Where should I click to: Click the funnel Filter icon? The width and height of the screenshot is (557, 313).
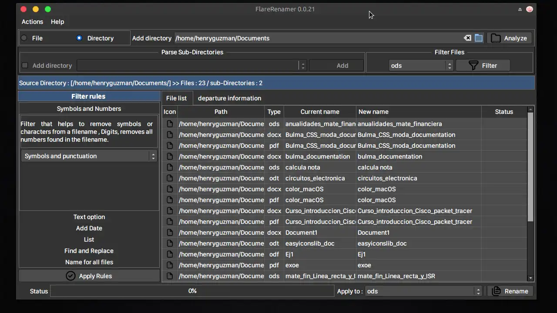(473, 66)
